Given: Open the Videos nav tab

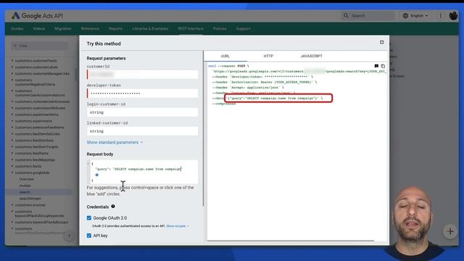Looking at the screenshot, I should pos(39,29).
